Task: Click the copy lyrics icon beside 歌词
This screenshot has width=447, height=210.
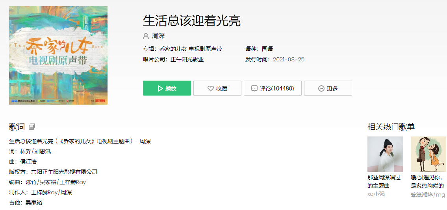Action: (x=32, y=127)
